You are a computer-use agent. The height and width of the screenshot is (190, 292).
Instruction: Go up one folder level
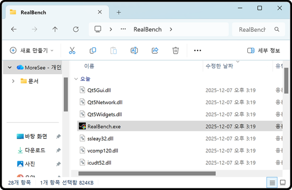55,29
